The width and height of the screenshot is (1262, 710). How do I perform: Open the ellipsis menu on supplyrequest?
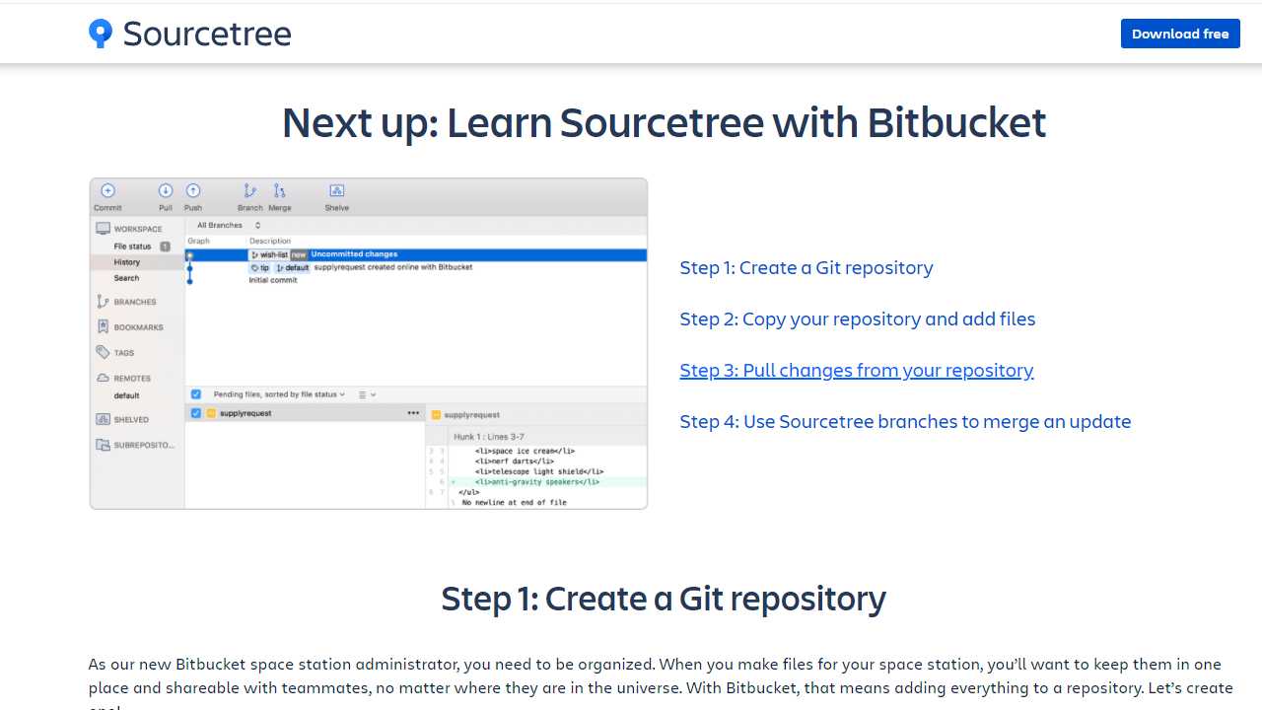click(x=413, y=413)
